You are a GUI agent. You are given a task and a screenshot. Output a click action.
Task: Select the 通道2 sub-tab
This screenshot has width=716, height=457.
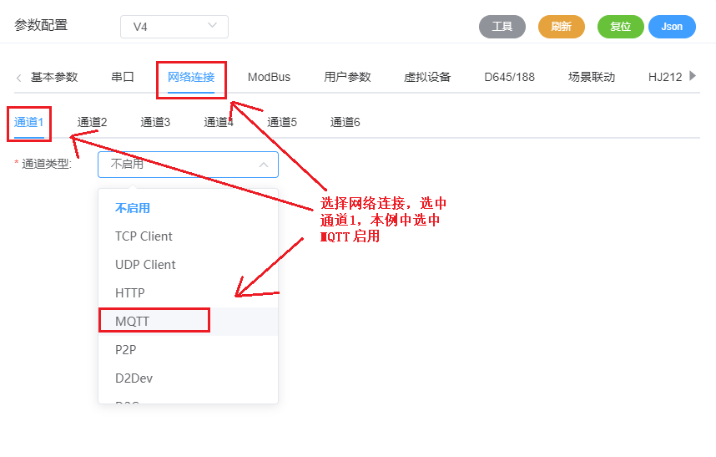click(93, 122)
